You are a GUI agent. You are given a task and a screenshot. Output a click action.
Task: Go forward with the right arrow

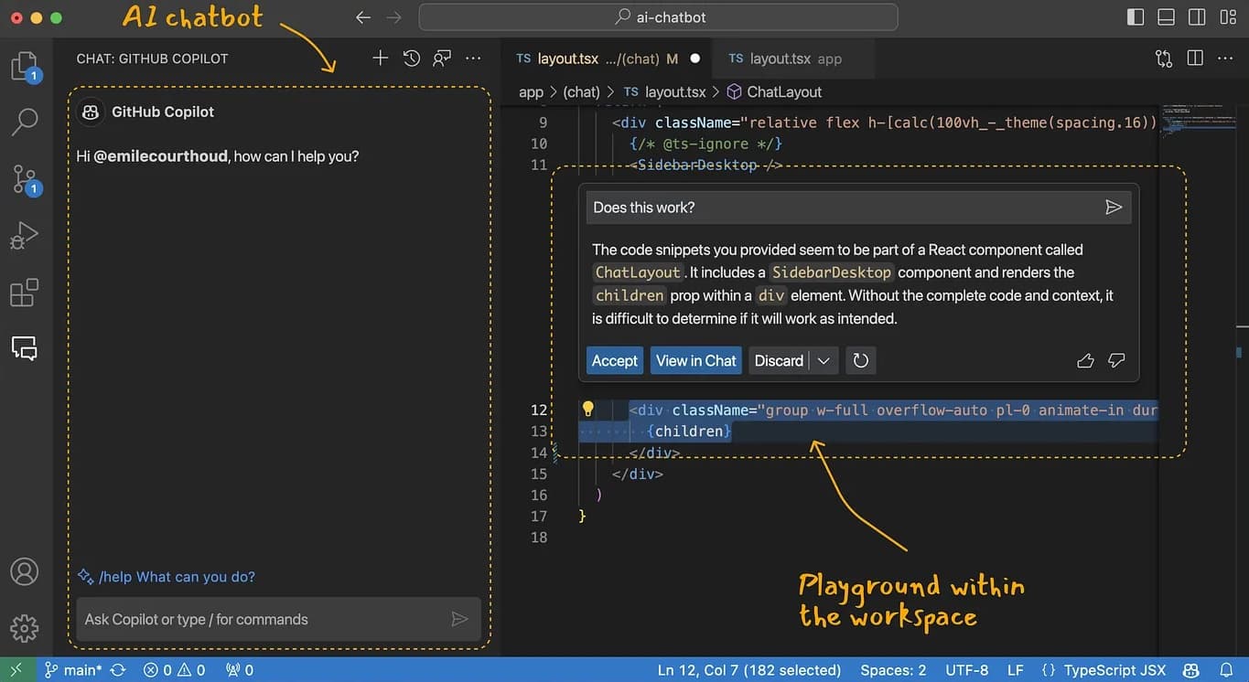coord(393,17)
